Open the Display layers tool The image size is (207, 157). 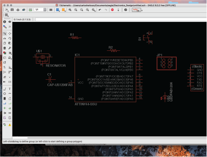pos(5,27)
